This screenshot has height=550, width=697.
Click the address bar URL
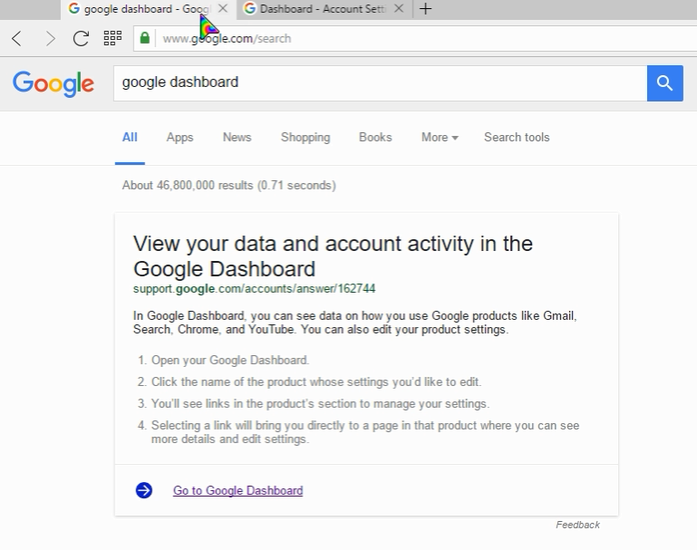point(227,39)
